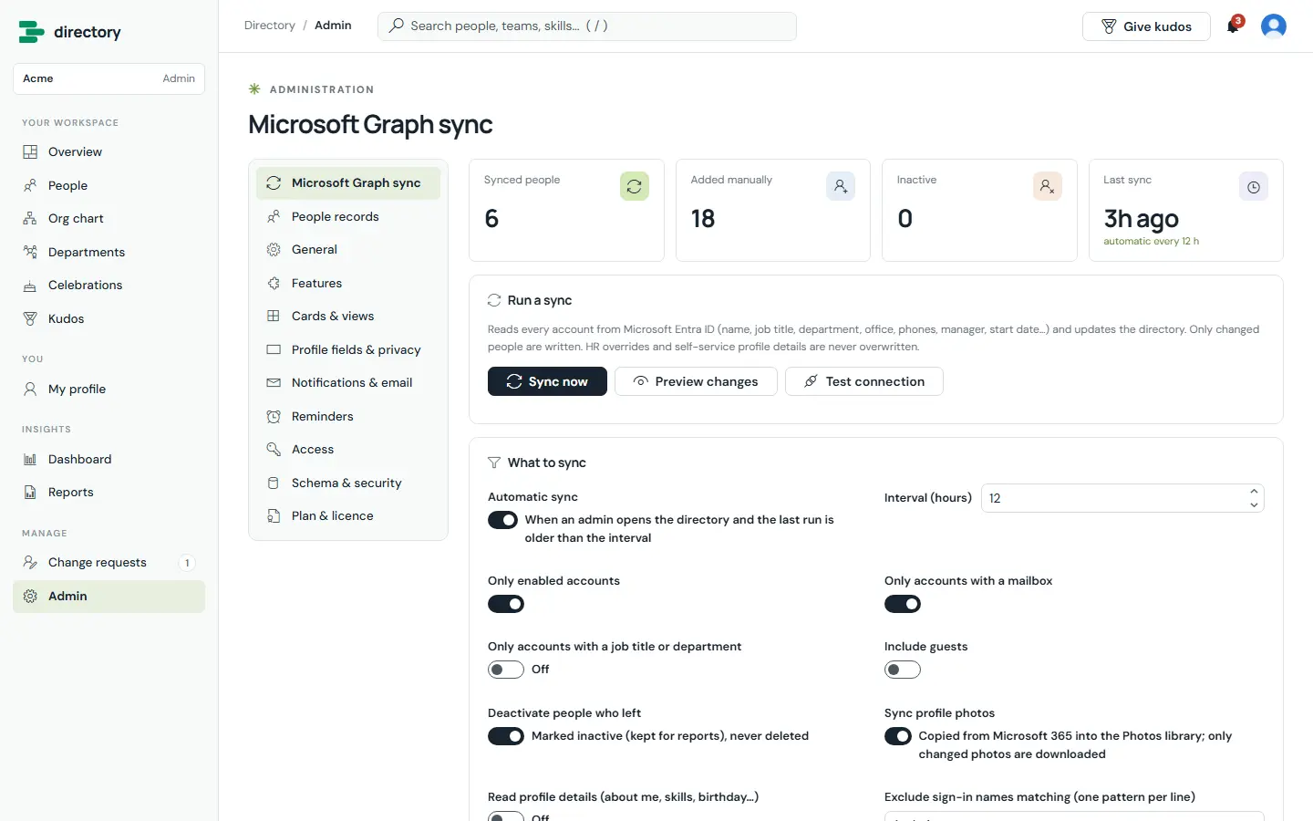Click 'automatic every 12 h' text
The width and height of the screenshot is (1313, 821).
coord(1151,242)
